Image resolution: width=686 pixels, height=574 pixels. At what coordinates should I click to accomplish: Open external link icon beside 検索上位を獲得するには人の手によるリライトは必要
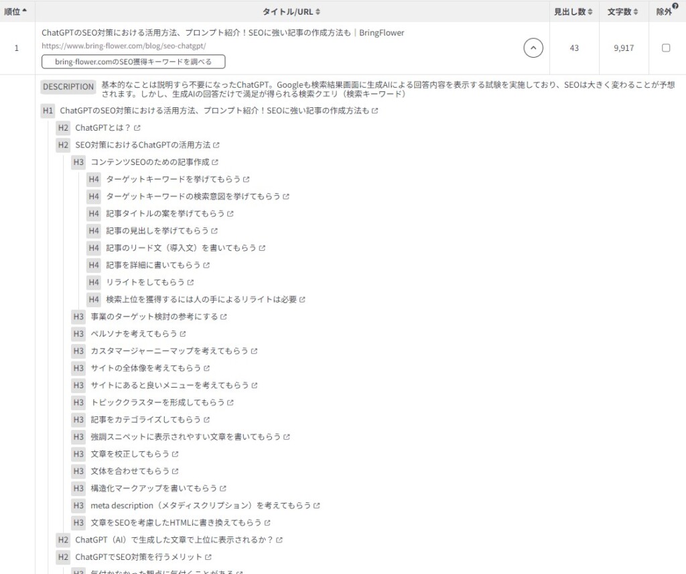tap(302, 300)
